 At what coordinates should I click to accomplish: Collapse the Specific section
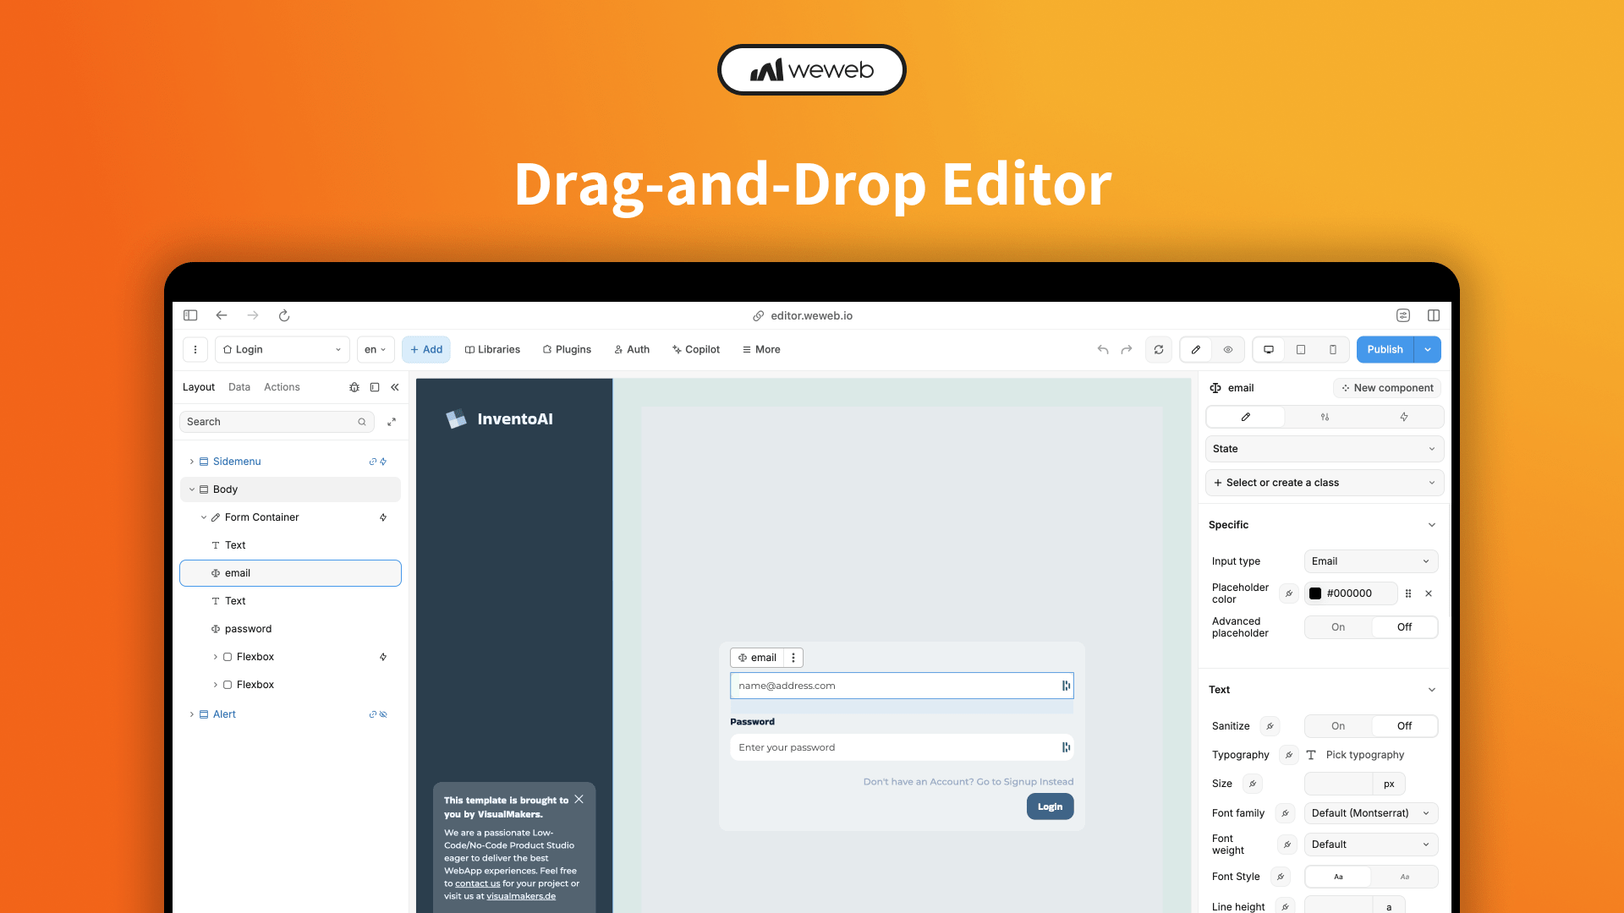[1432, 525]
